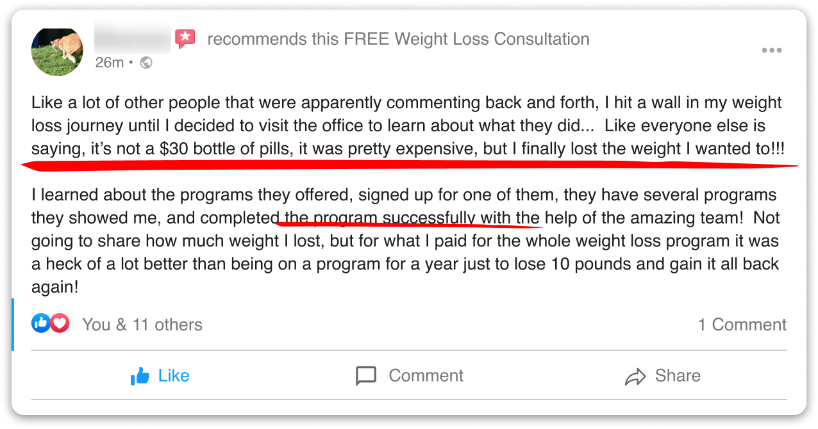
Task: Toggle the Like thumb icon
Action: click(140, 376)
